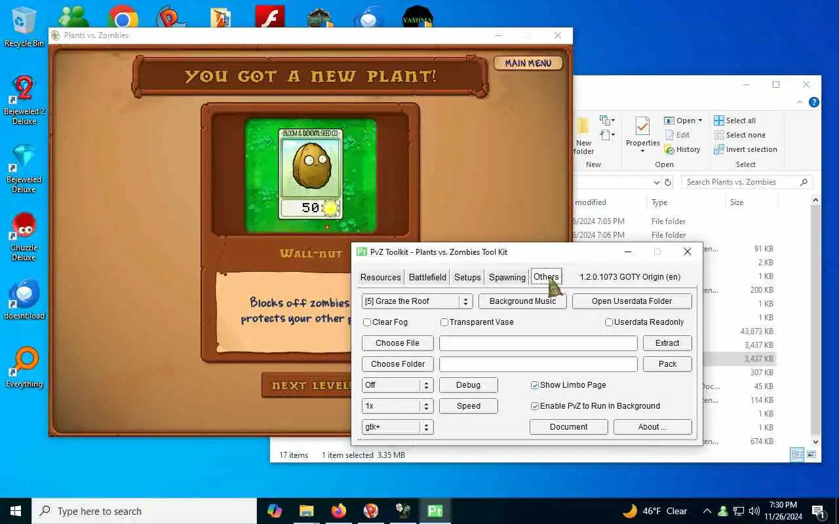
Task: Click the network tray icon
Action: 738,511
